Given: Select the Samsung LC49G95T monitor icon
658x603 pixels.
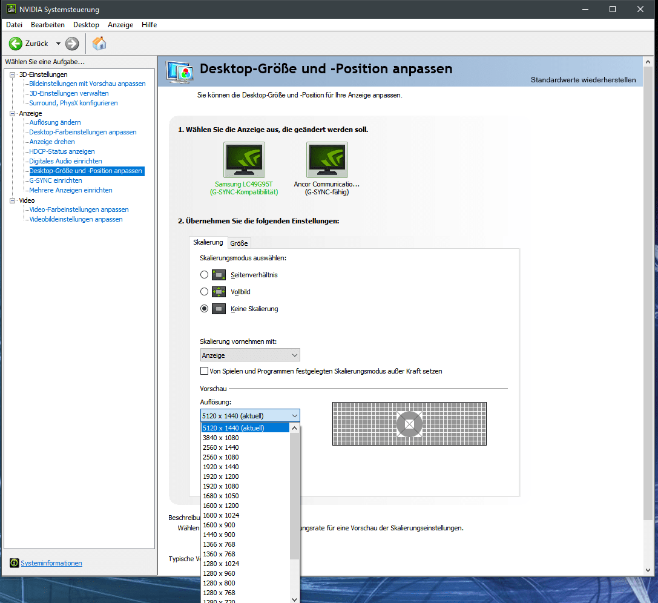Looking at the screenshot, I should pyautogui.click(x=244, y=160).
